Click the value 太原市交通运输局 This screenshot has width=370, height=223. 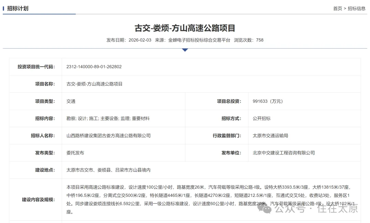270,136
